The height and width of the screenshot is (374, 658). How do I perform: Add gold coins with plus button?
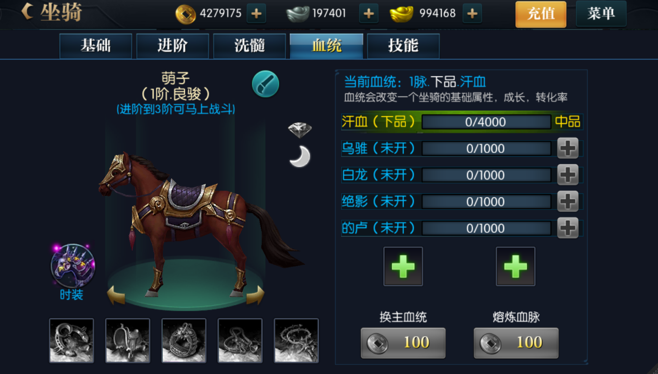coord(256,13)
